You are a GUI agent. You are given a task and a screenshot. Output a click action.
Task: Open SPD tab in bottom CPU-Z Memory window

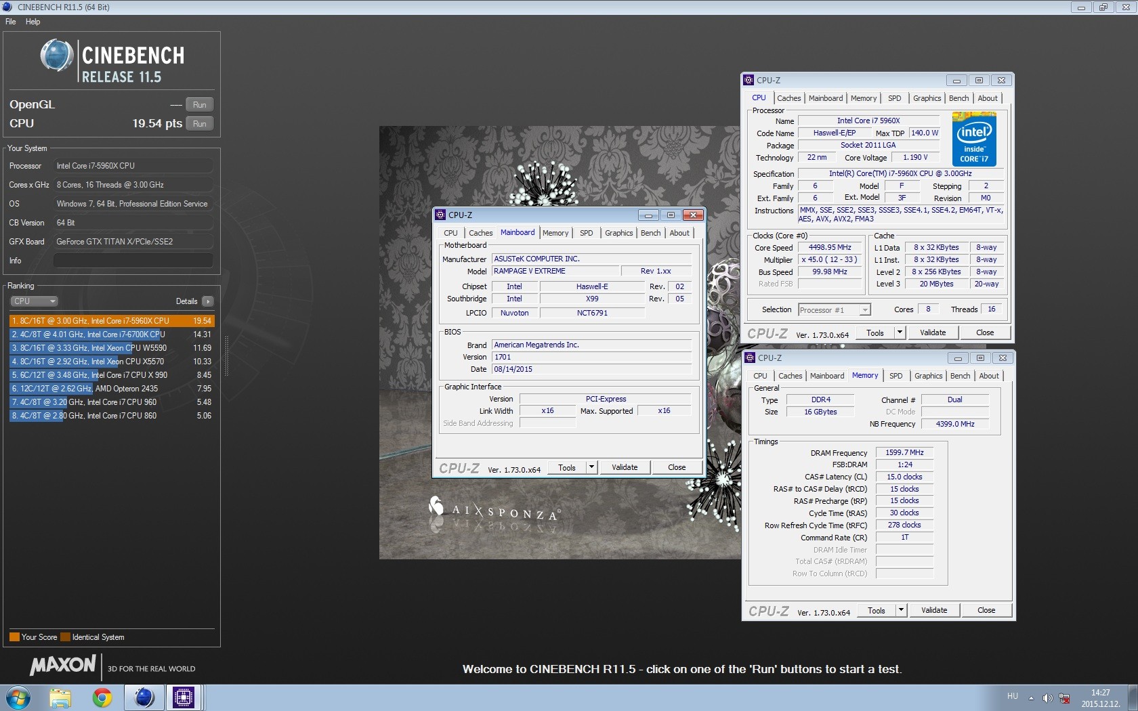896,376
